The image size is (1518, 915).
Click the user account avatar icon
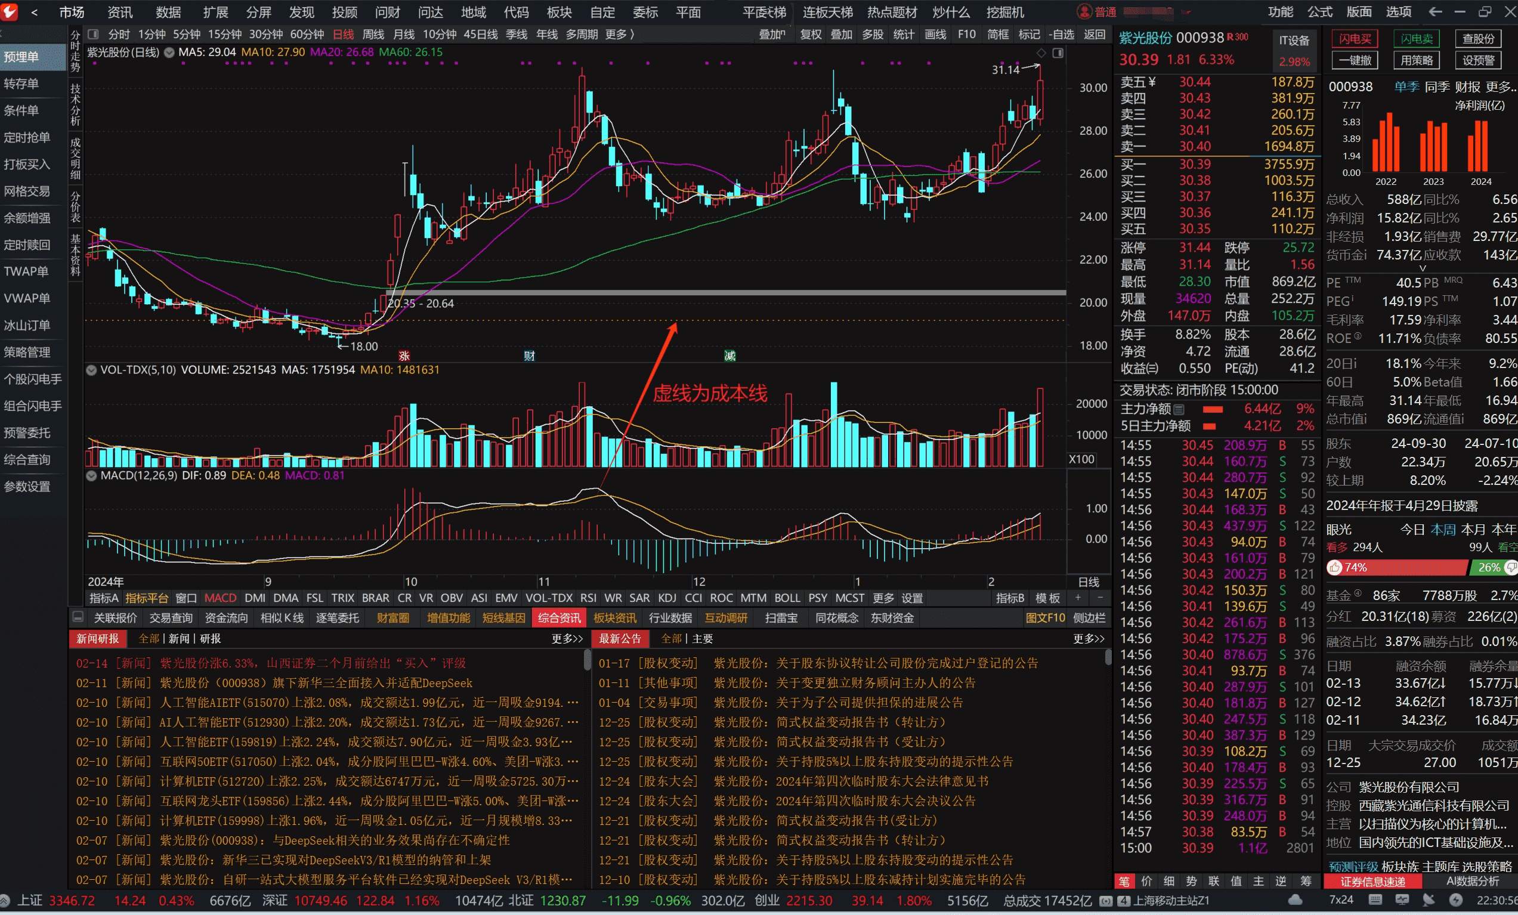[1084, 12]
